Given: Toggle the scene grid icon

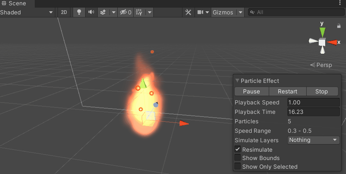Looking at the screenshot, I should point(139,12).
